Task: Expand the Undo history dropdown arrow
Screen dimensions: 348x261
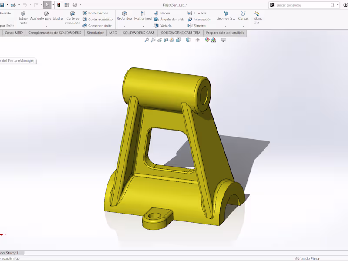Action: tap(30, 5)
